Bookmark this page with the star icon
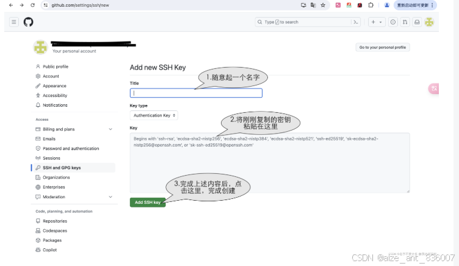459x266 pixels. pos(323,5)
